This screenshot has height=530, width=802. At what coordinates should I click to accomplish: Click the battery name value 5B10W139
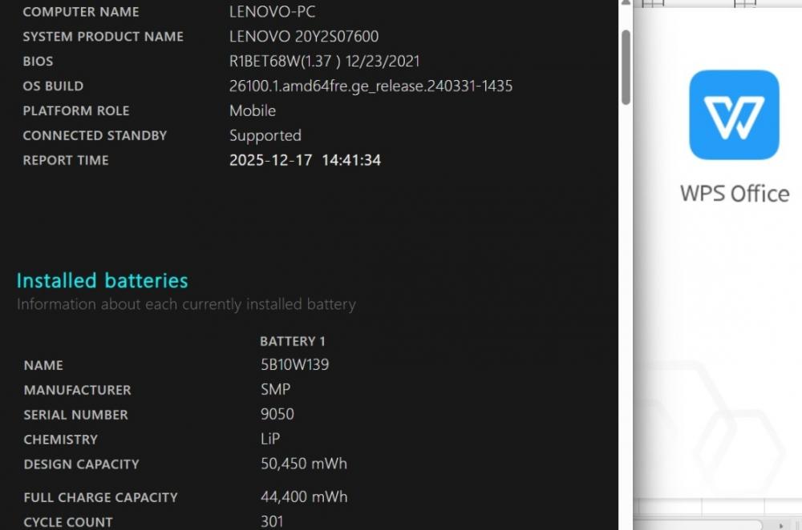pos(294,364)
